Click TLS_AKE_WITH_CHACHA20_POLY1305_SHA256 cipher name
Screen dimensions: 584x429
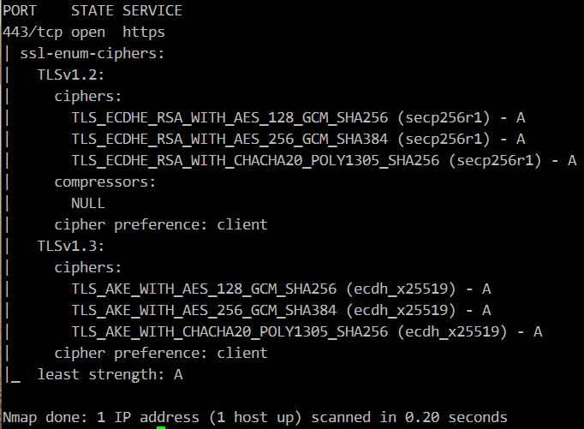[229, 332]
